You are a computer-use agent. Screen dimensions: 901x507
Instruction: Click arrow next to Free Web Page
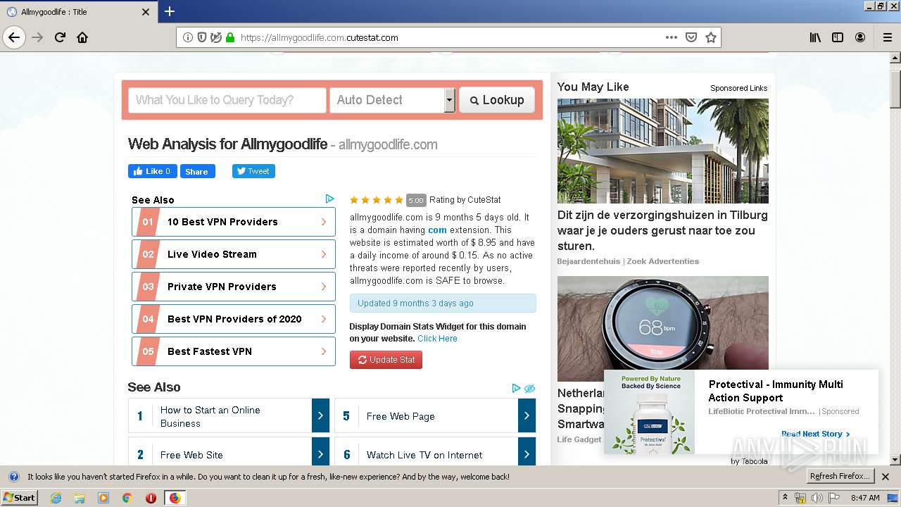click(527, 415)
